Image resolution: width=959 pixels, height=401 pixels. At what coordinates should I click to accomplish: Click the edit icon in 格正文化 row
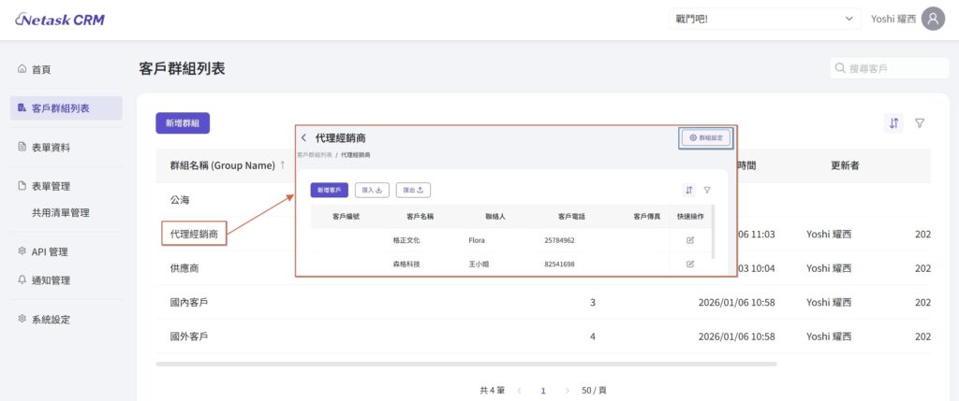click(690, 240)
